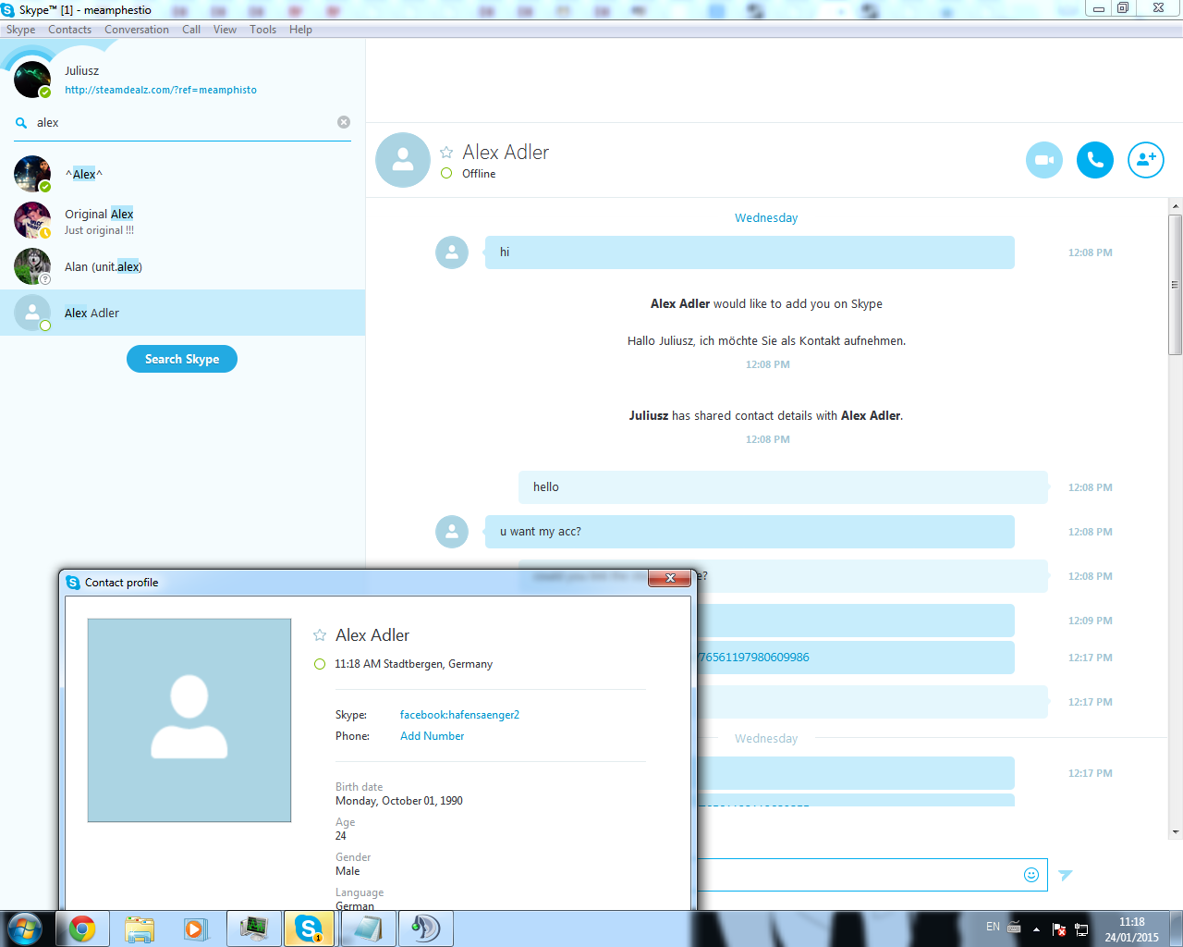
Task: Click the conversation vertical scrollbar thumb
Action: pos(1176,285)
